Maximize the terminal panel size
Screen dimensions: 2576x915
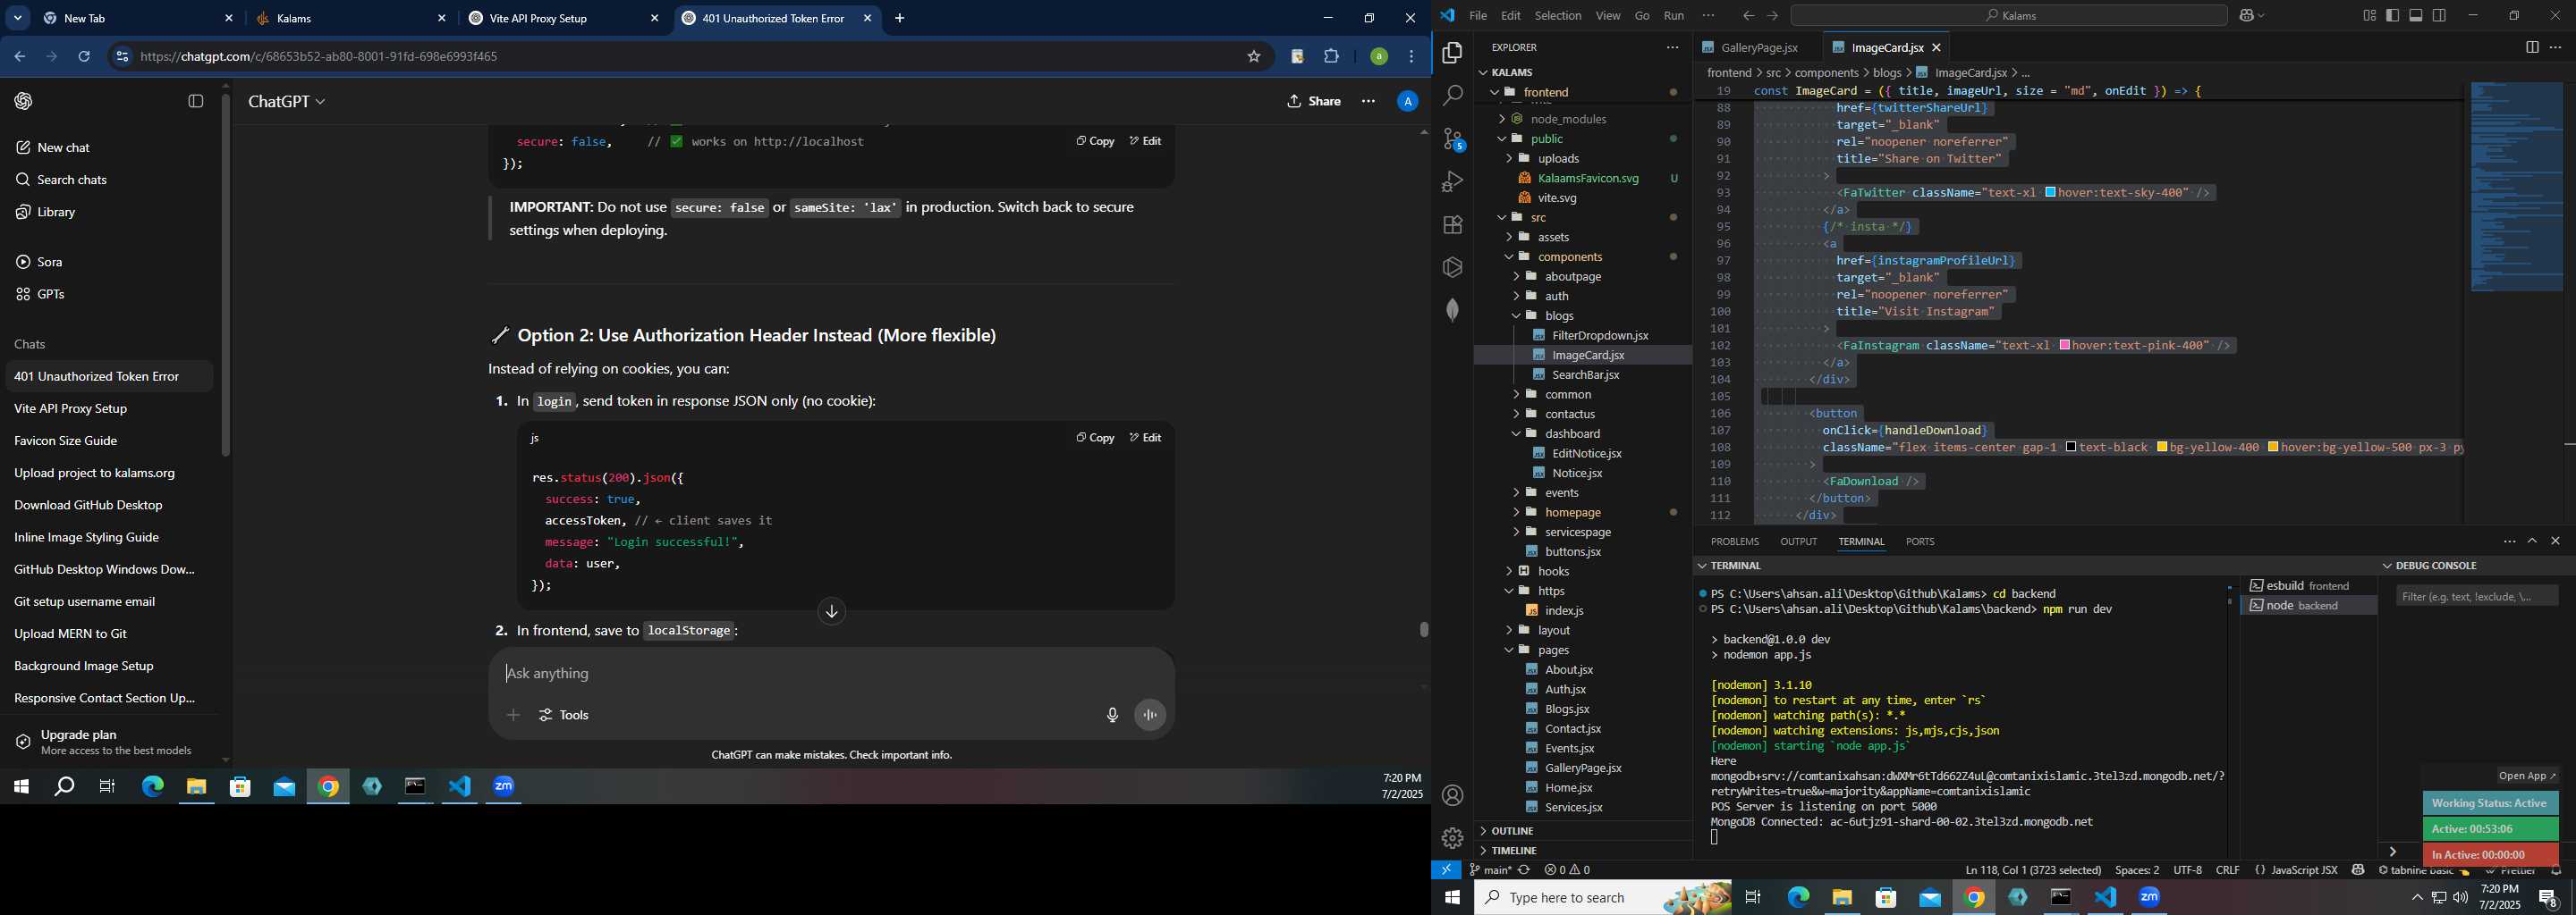point(2532,541)
